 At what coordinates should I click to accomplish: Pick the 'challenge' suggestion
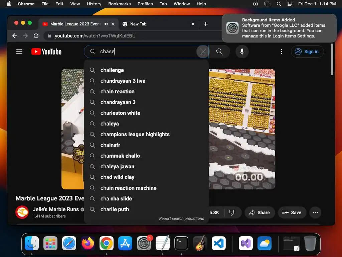(x=146, y=70)
